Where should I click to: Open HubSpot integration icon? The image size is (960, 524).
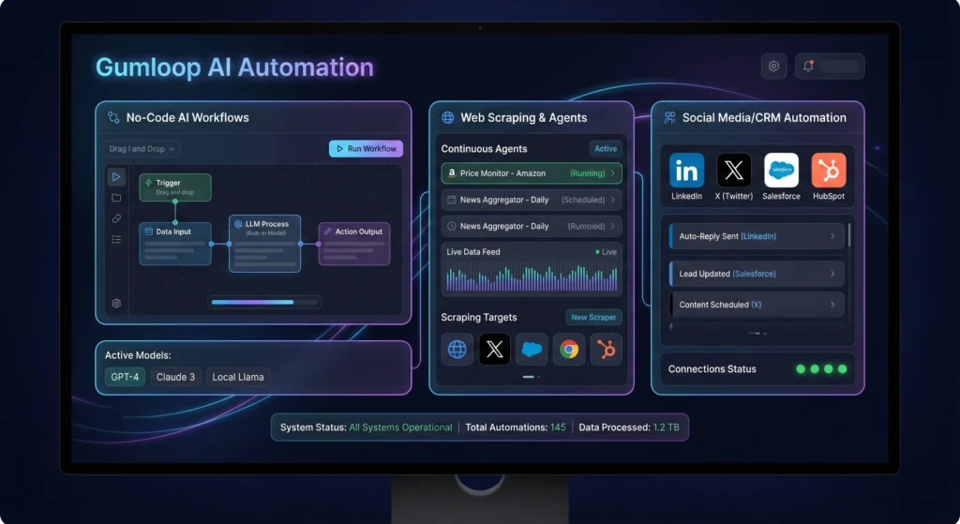pyautogui.click(x=829, y=171)
